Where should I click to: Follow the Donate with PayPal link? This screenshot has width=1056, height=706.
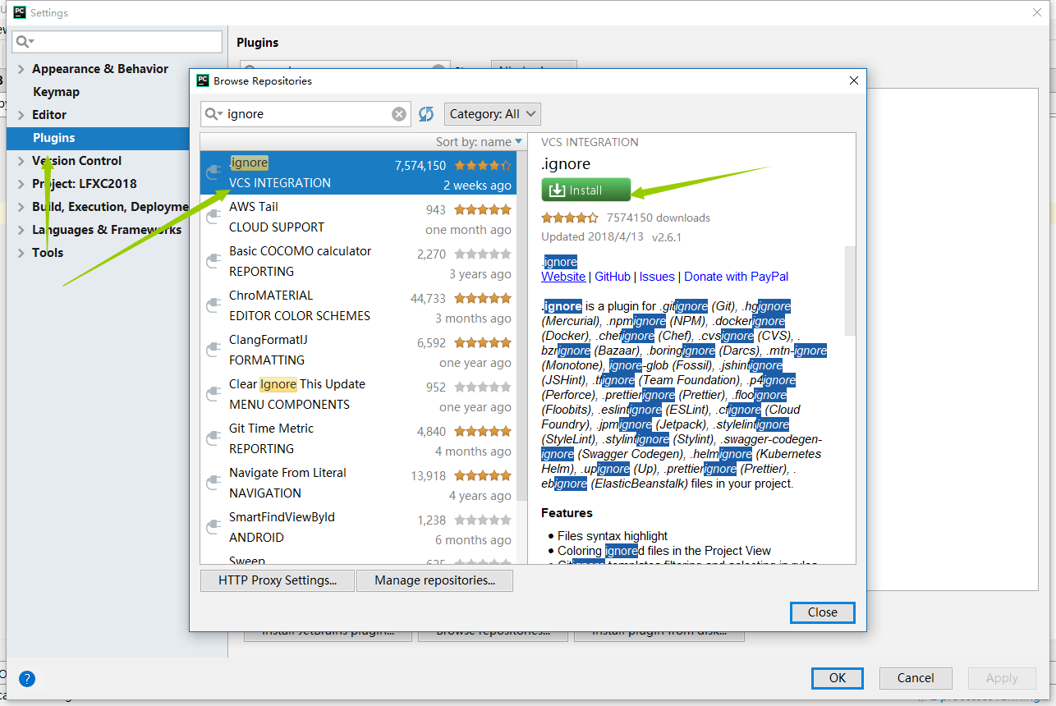[x=736, y=277]
